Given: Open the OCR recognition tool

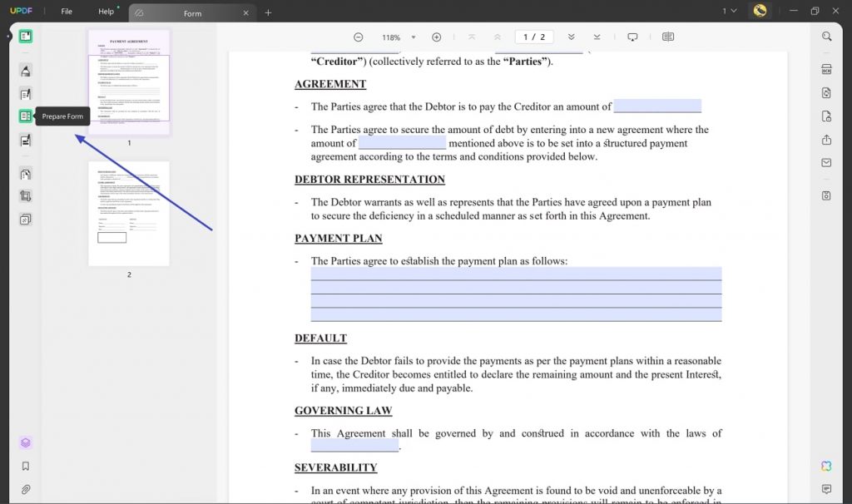Looking at the screenshot, I should tap(825, 69).
